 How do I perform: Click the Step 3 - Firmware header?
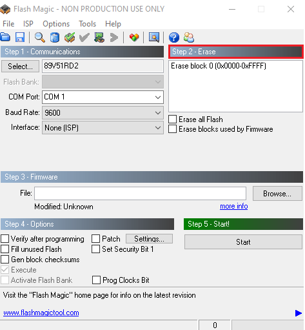(x=152, y=177)
